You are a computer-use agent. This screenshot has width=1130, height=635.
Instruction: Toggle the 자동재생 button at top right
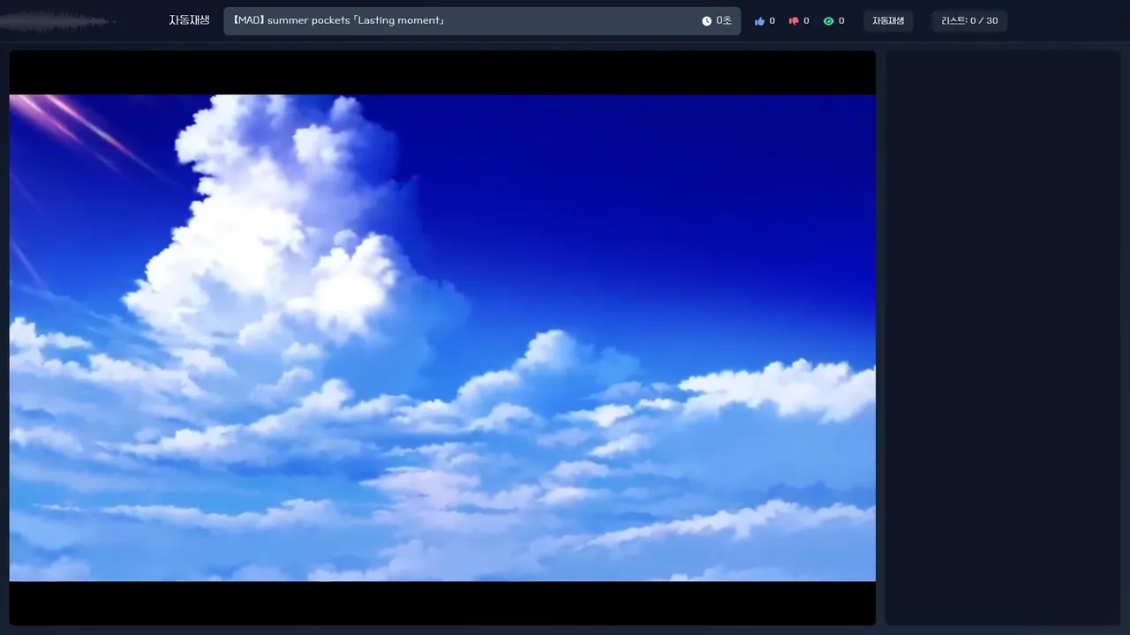coord(888,21)
